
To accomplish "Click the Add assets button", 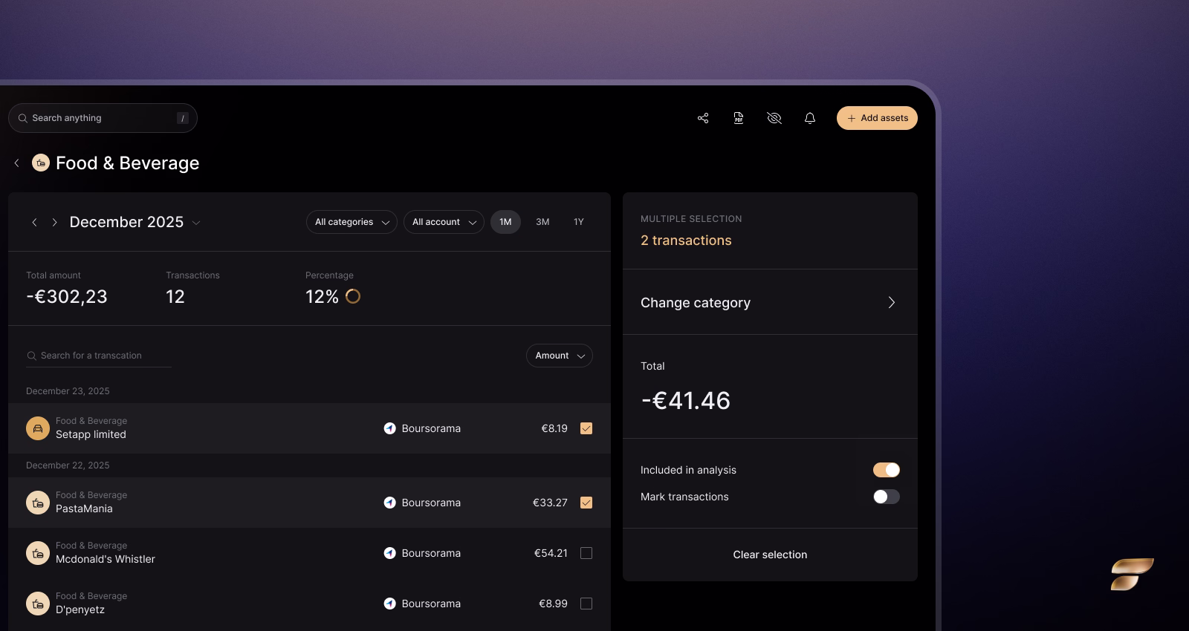I will coord(877,118).
